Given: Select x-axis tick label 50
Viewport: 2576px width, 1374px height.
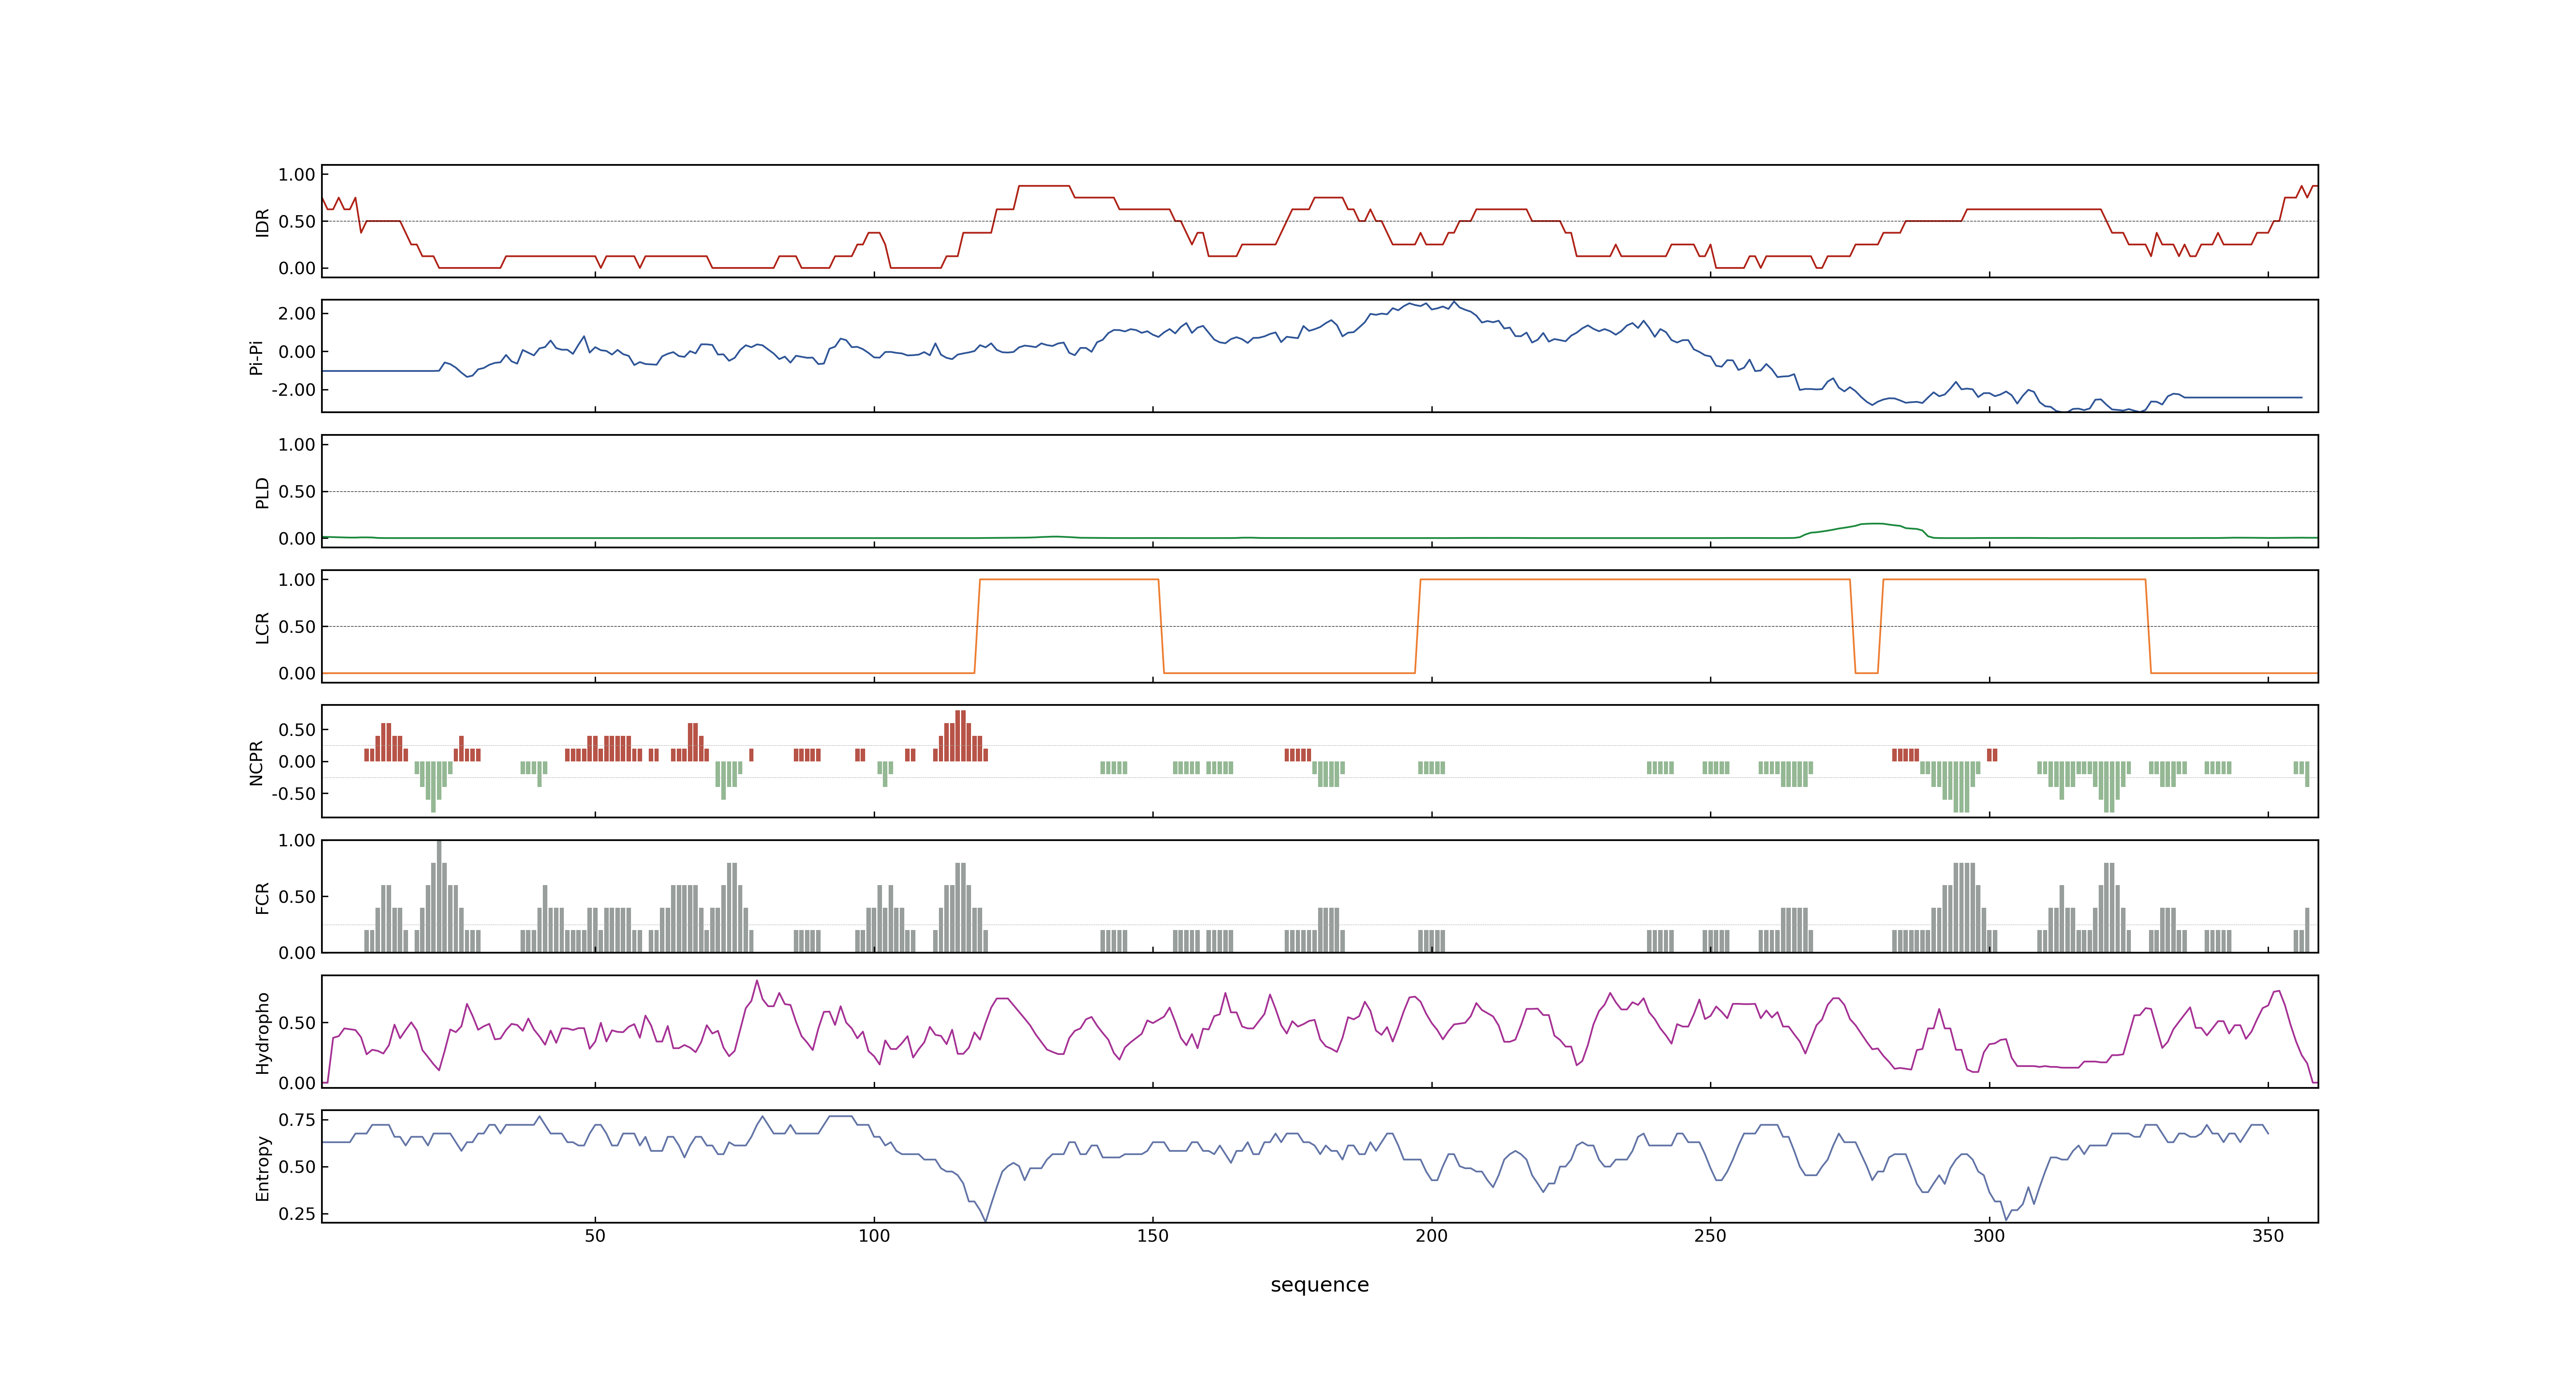Looking at the screenshot, I should tap(595, 1236).
